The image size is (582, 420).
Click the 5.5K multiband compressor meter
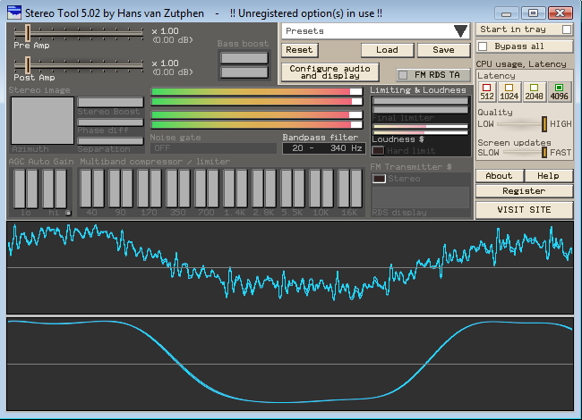point(293,189)
